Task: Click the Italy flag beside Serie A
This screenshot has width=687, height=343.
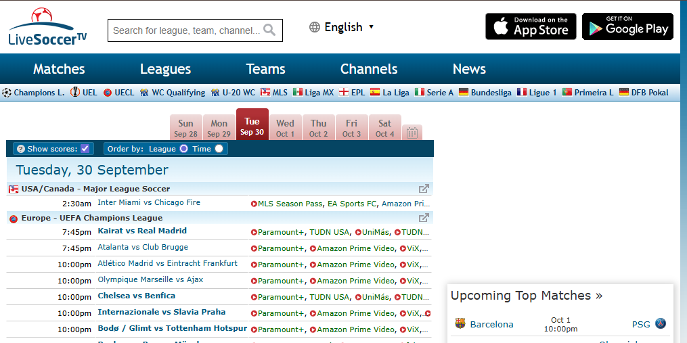Action: coord(420,92)
